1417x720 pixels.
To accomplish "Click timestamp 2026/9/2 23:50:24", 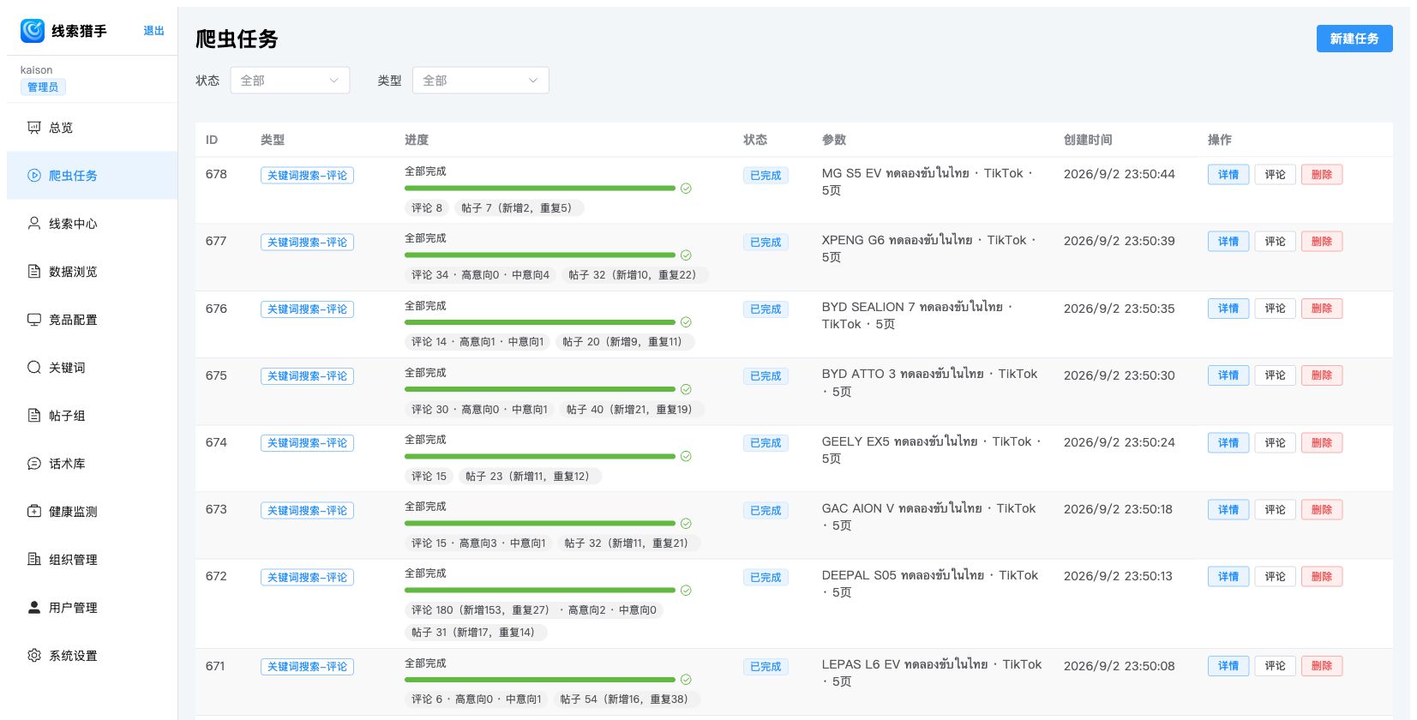I will (1120, 442).
